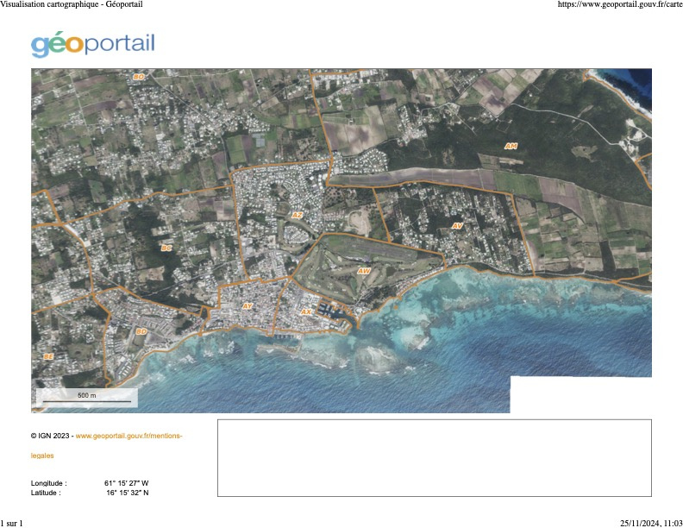
Task: Click the BC section label on map
Action: pos(166,248)
